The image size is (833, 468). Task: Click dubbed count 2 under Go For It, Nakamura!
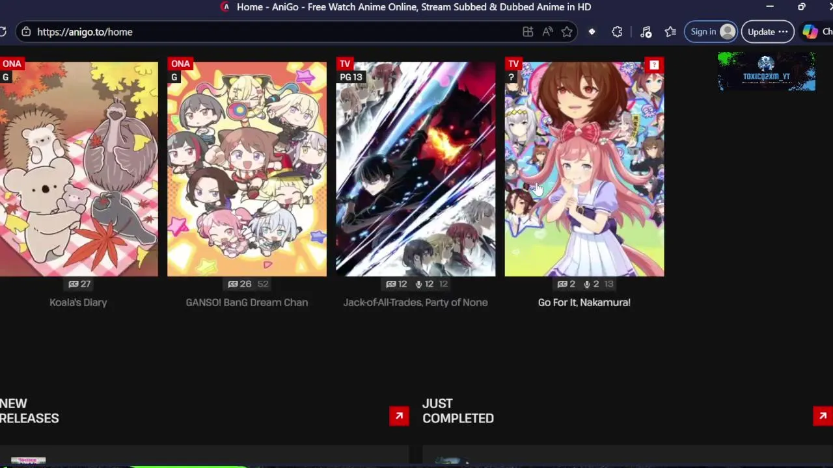(591, 284)
